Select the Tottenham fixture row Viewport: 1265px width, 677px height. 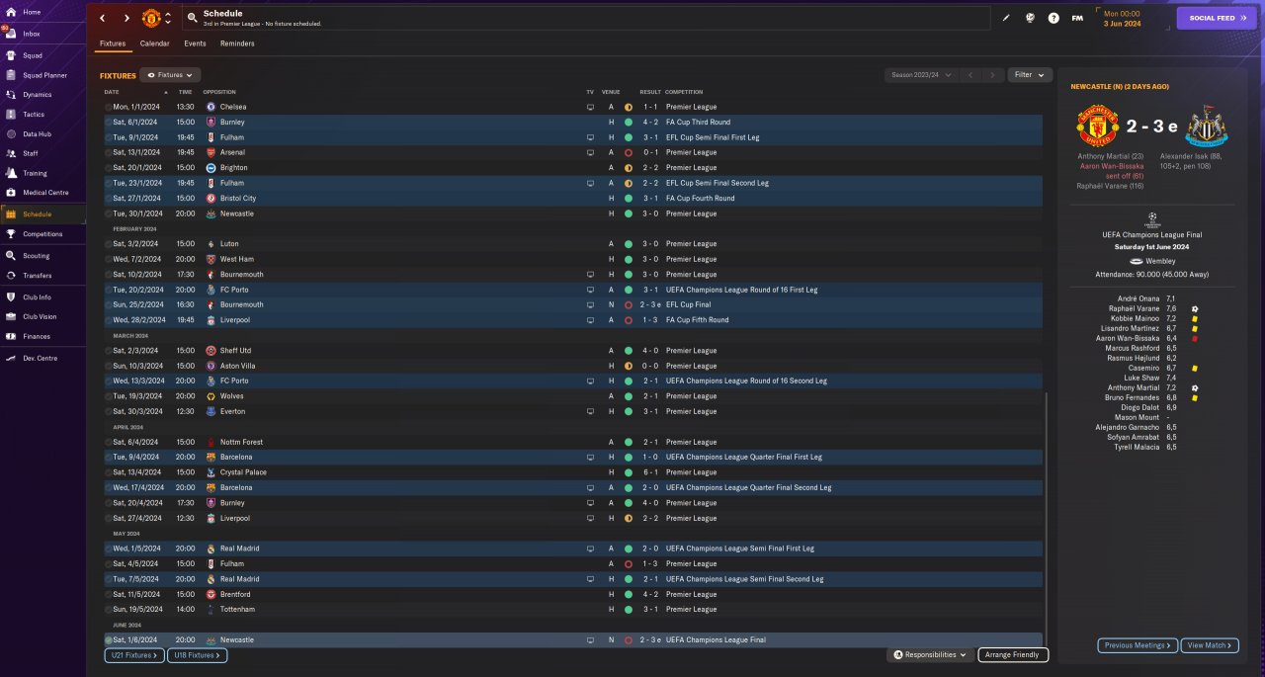(573, 610)
